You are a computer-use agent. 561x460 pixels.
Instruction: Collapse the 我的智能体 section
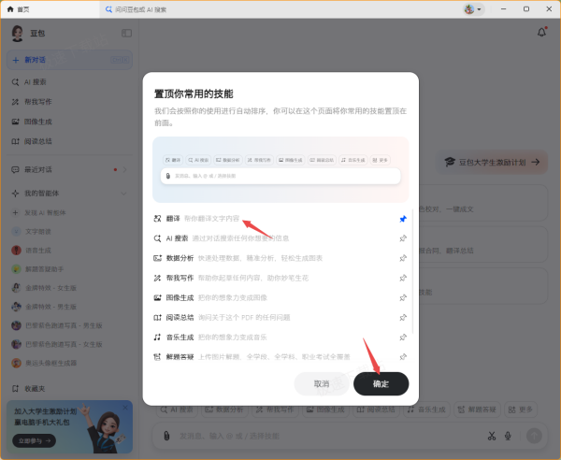click(123, 194)
